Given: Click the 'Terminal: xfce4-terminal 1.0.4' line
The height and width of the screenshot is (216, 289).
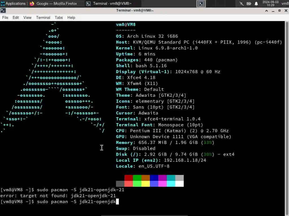Looking at the screenshot, I should point(158,119).
